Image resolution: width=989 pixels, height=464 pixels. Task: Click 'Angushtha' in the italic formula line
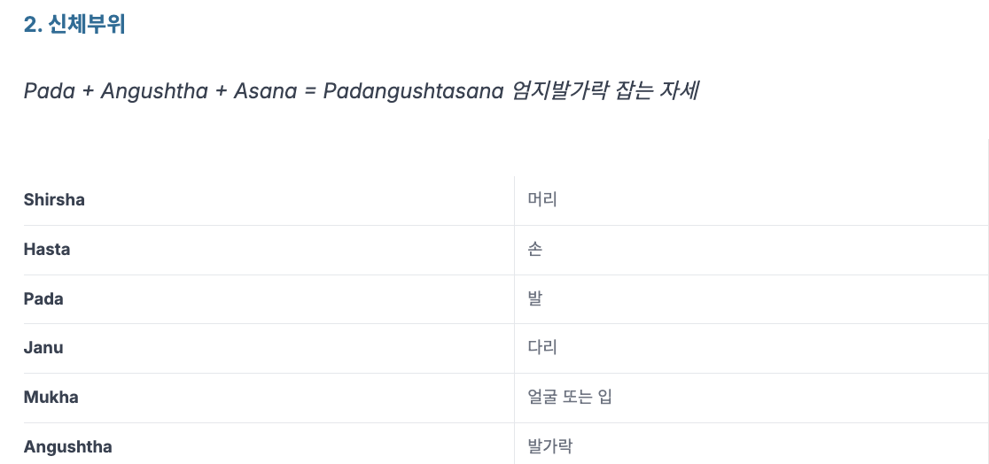click(154, 91)
